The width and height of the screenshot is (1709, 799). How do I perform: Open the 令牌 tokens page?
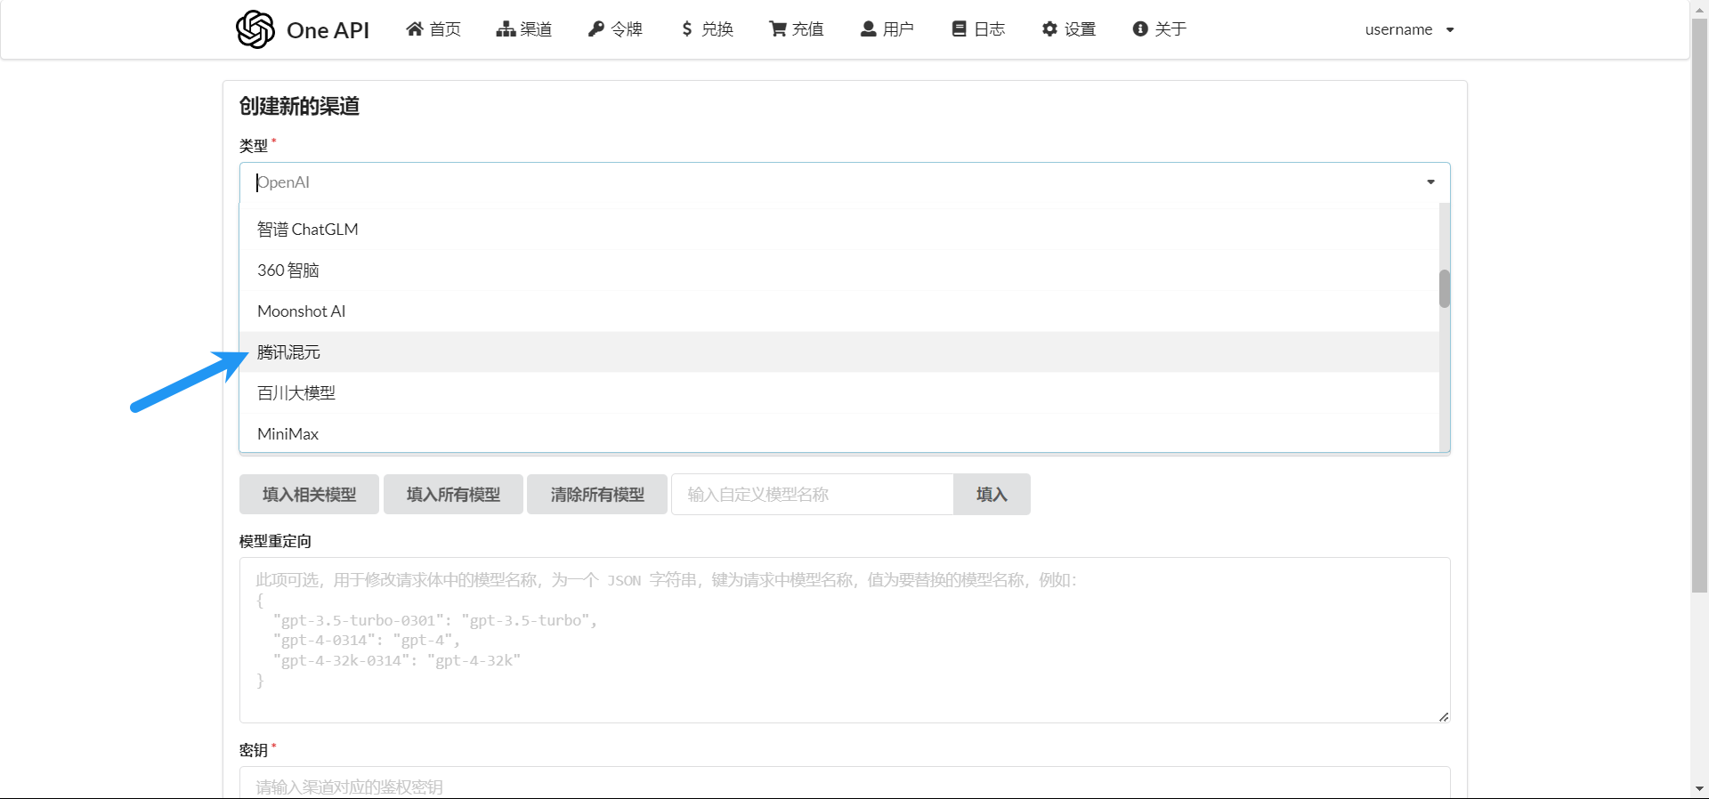615,29
